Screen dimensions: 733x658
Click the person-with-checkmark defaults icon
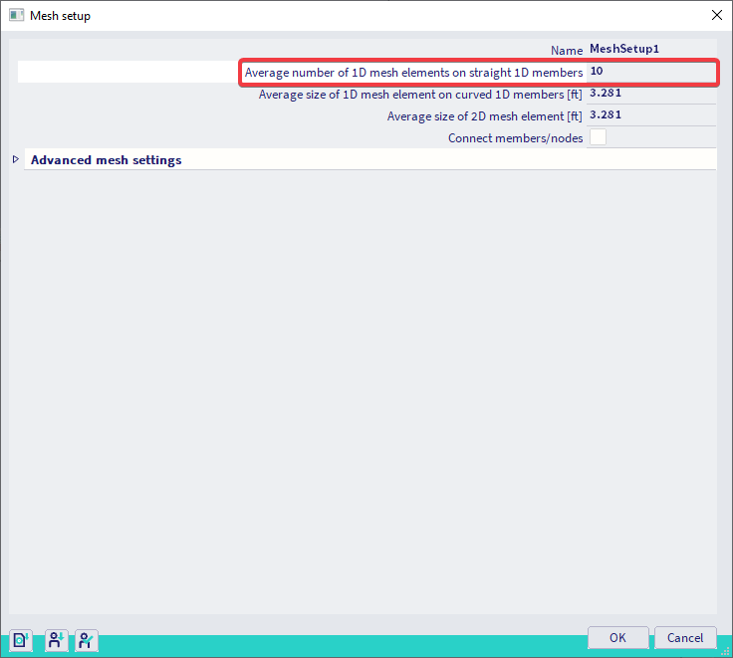click(x=87, y=640)
